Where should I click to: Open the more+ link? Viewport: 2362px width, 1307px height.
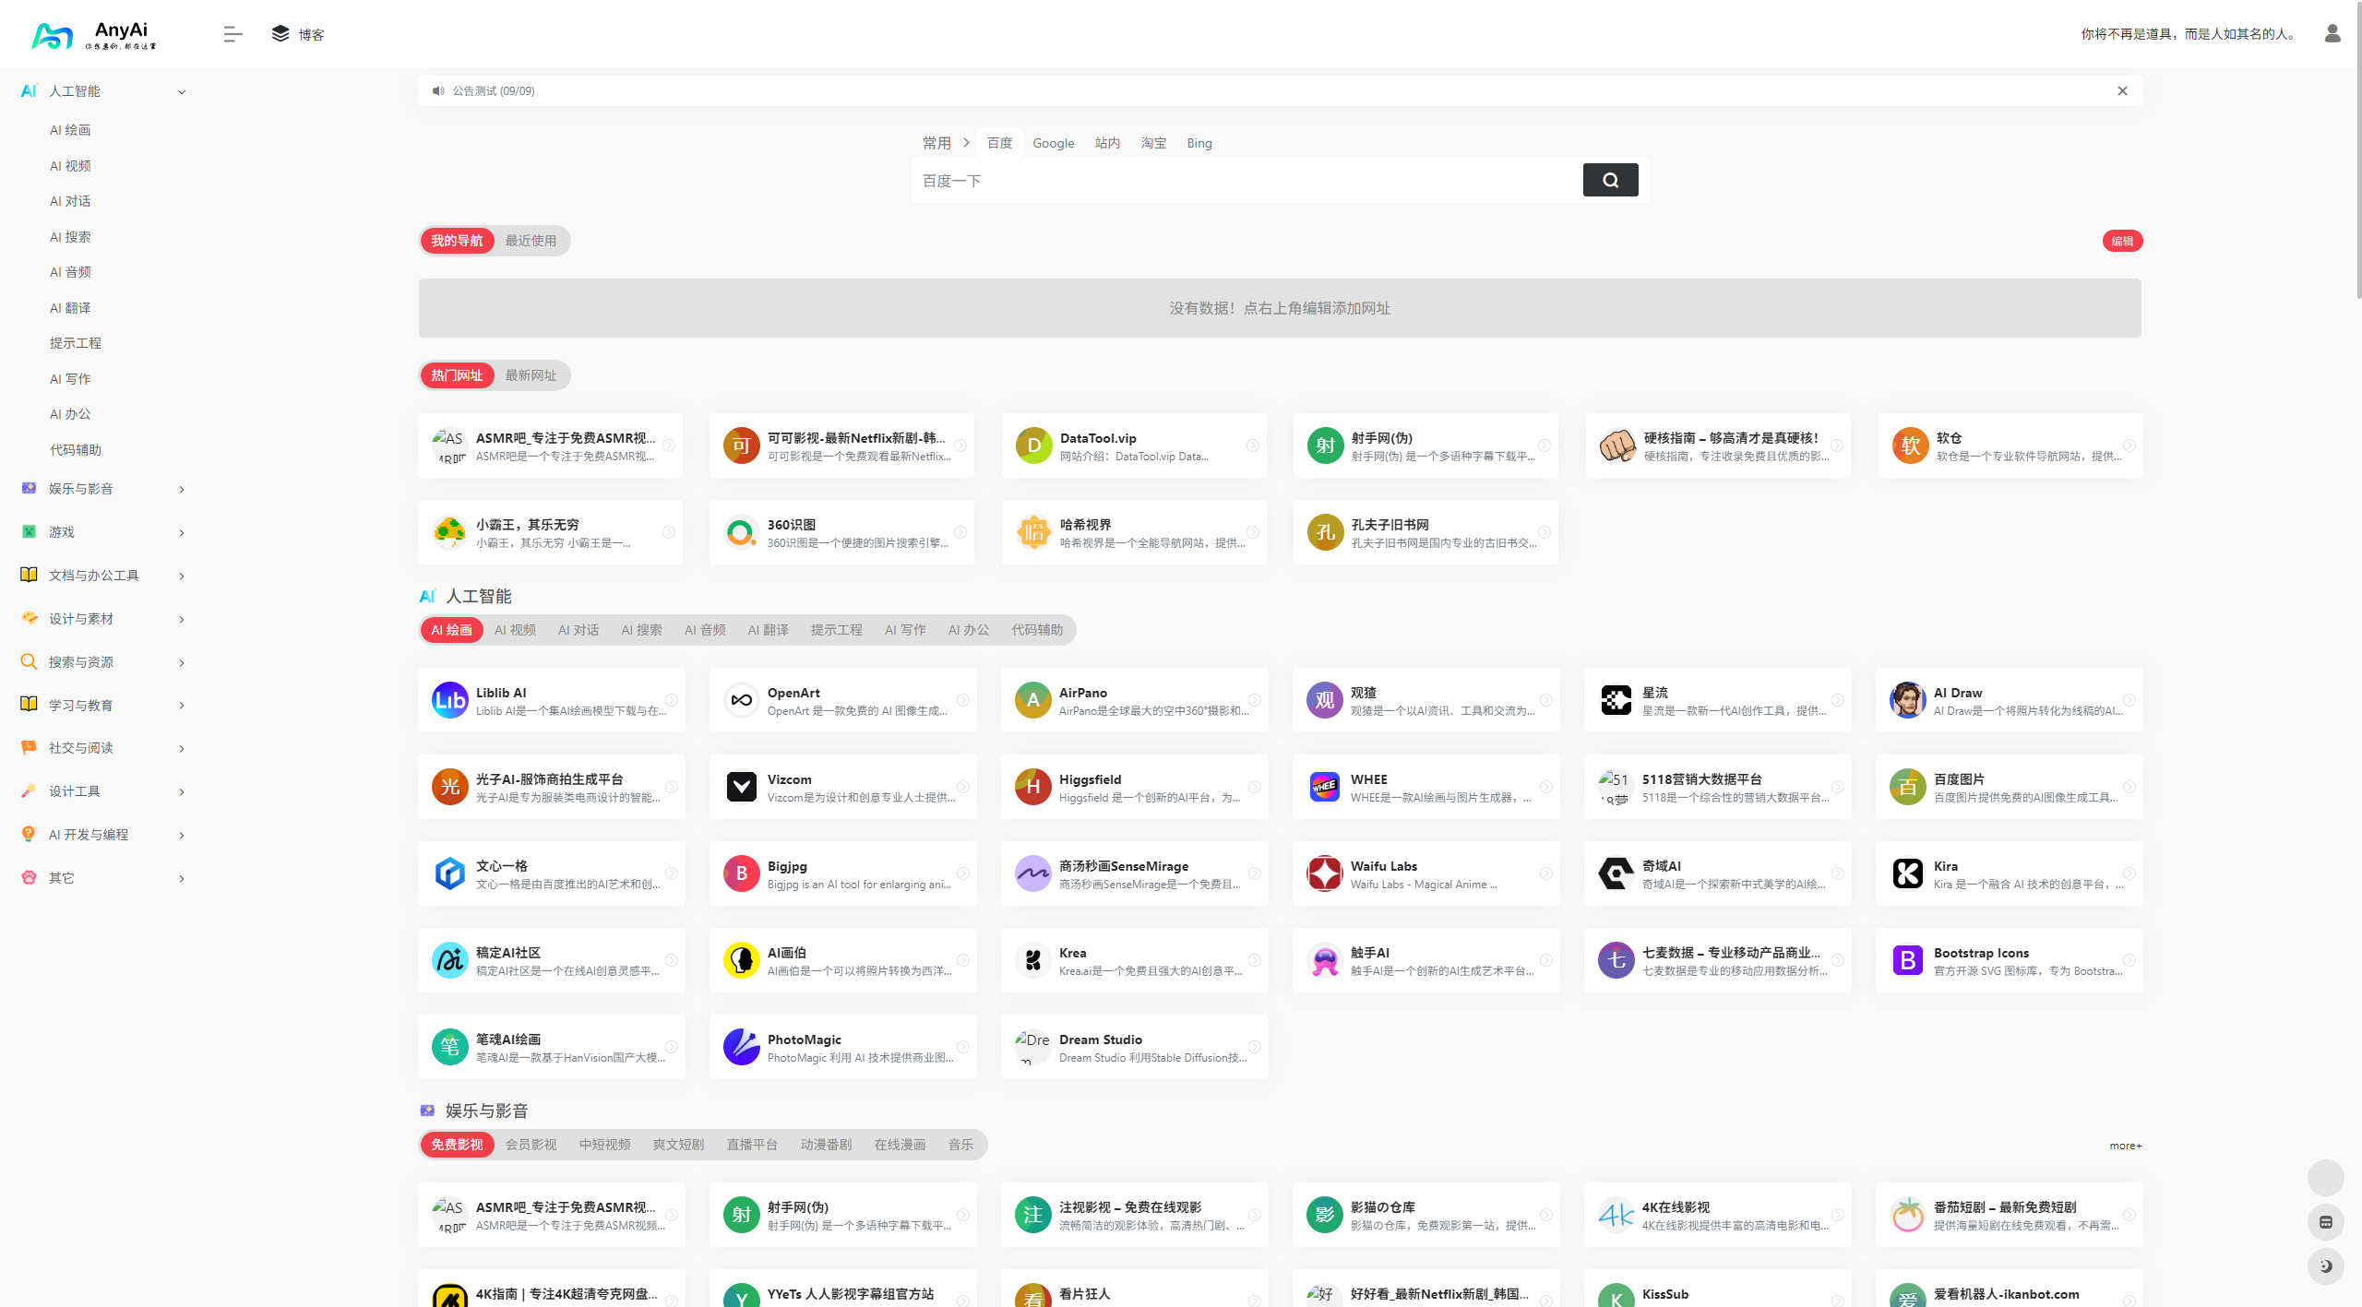(2125, 1146)
